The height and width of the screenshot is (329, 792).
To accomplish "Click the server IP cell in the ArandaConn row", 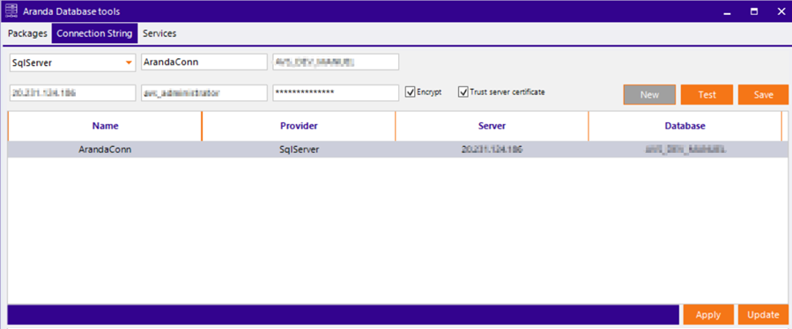I will point(492,150).
